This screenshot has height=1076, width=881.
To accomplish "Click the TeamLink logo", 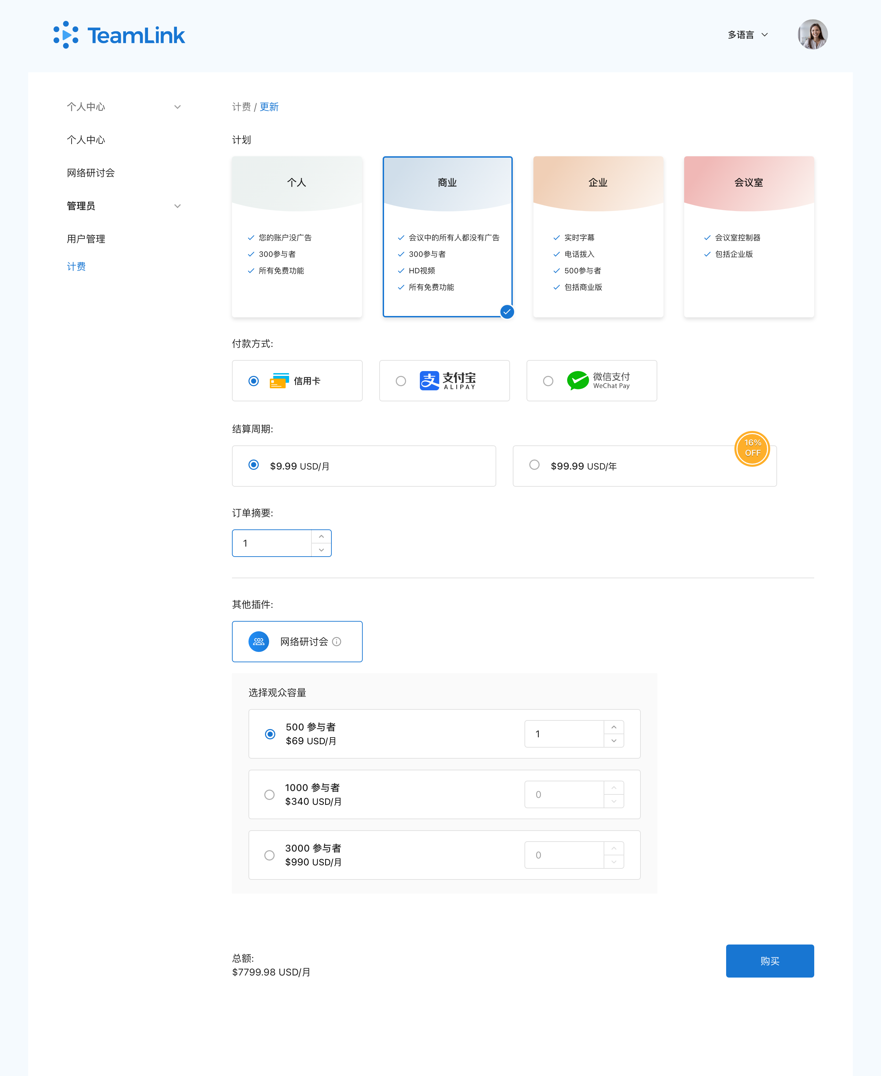I will pos(119,35).
